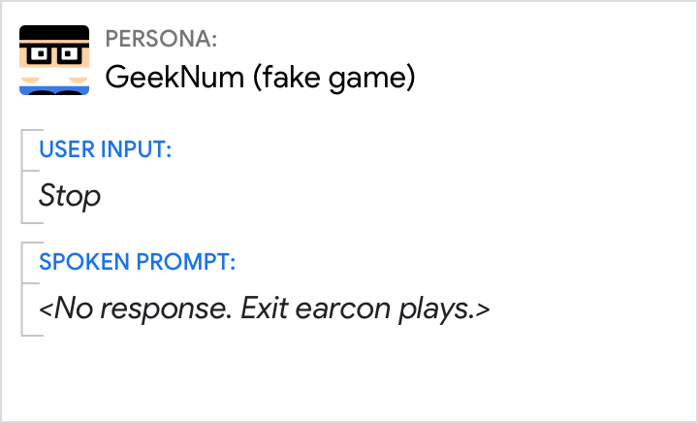Click the avatar's blue shirt collar

point(54,89)
